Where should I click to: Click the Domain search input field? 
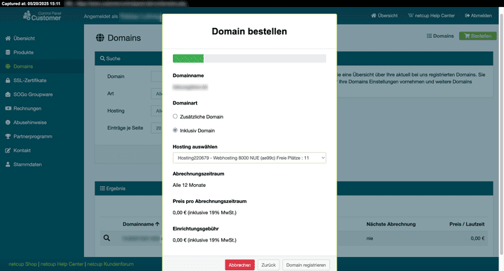point(157,76)
